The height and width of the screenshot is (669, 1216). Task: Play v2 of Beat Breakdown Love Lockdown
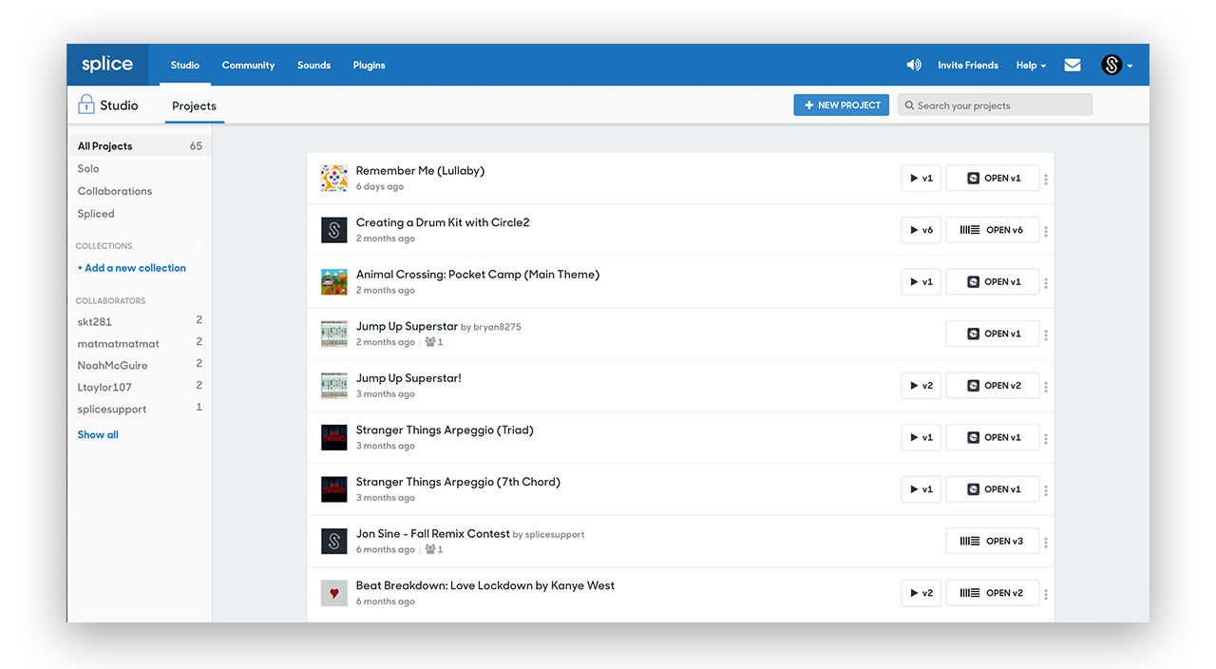[921, 593]
